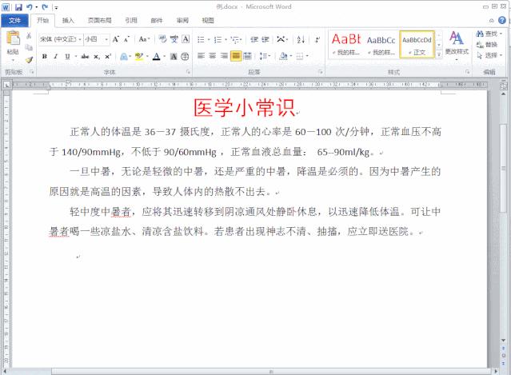Click the Clear Formatting icon
Image resolution: width=511 pixels, height=375 pixels.
(x=162, y=39)
